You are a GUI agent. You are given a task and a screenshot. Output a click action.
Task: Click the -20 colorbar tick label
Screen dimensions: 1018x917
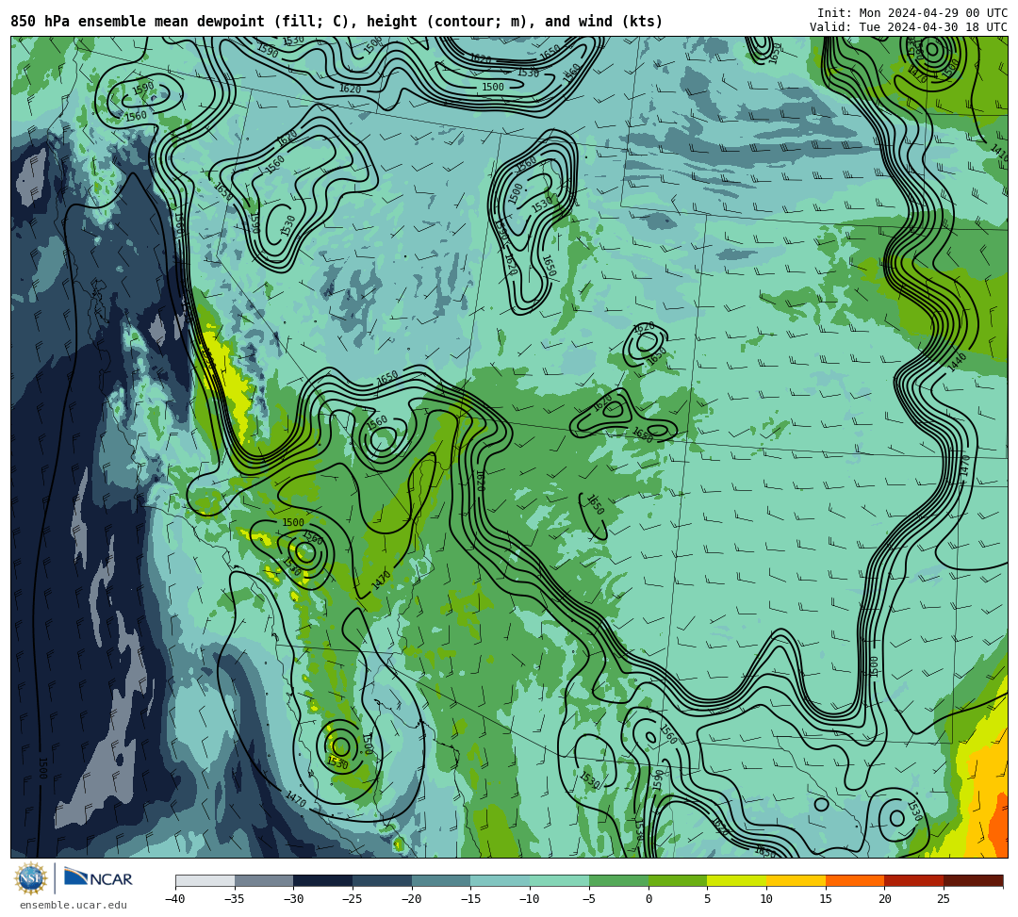412,899
